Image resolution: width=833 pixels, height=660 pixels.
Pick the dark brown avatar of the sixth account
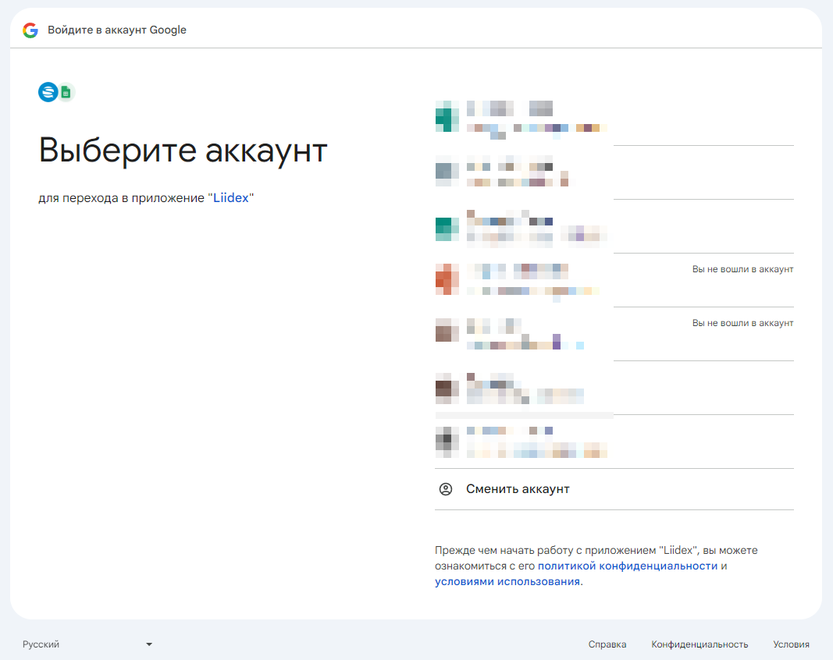pos(446,387)
